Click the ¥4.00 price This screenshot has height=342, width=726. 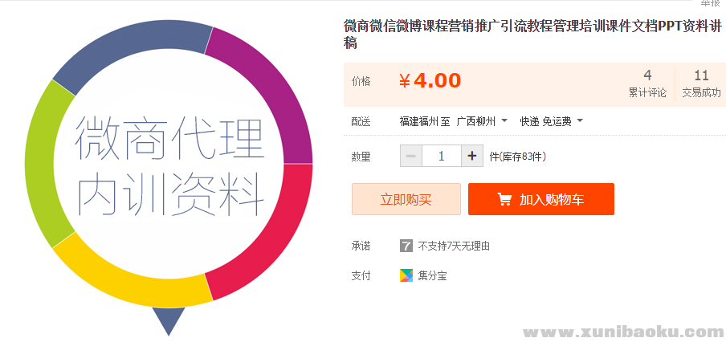(x=430, y=81)
